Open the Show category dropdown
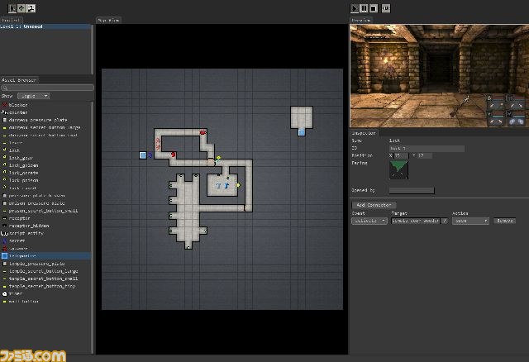 [33, 96]
